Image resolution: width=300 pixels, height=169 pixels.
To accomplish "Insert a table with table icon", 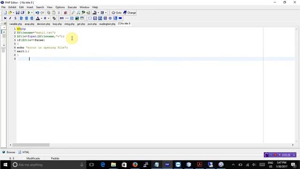I will tap(82, 18).
